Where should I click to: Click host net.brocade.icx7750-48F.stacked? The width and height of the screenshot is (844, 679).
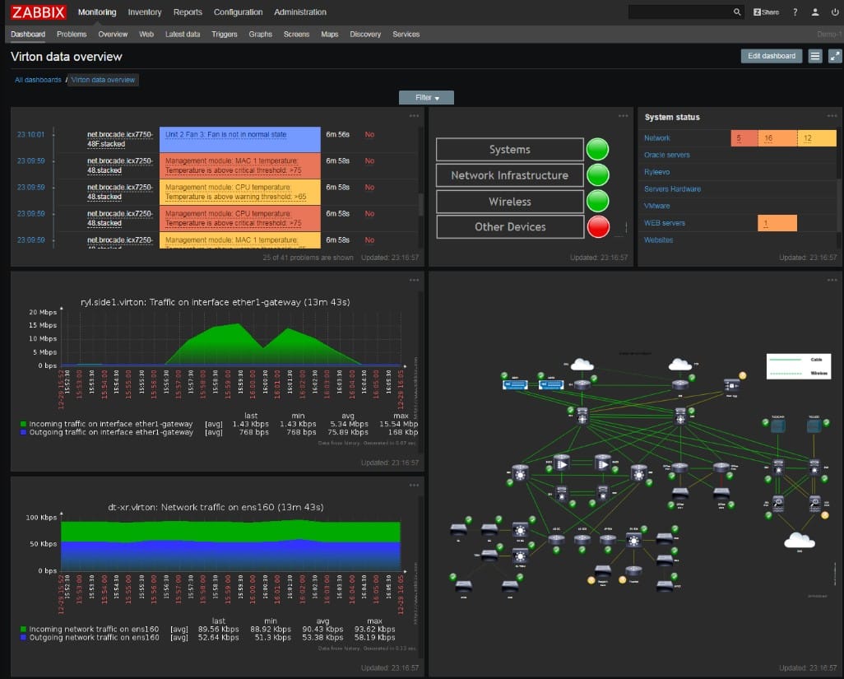(x=119, y=139)
